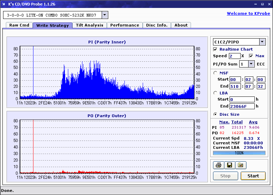273x195 pixels.
Task: Click the MSF End minutes field 510
Action: (235, 86)
